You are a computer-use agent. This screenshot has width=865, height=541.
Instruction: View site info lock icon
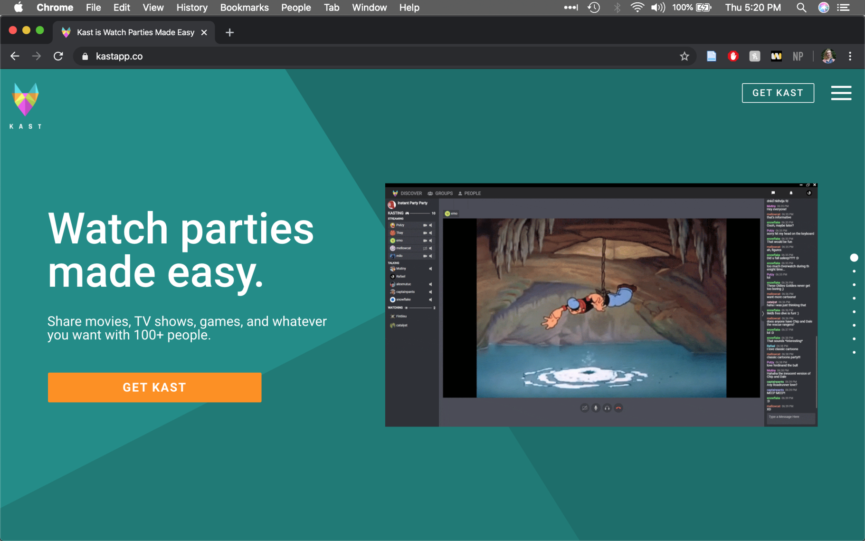pos(85,56)
